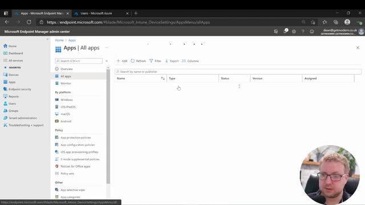
Task: Open a new browser tab
Action: coord(136,14)
